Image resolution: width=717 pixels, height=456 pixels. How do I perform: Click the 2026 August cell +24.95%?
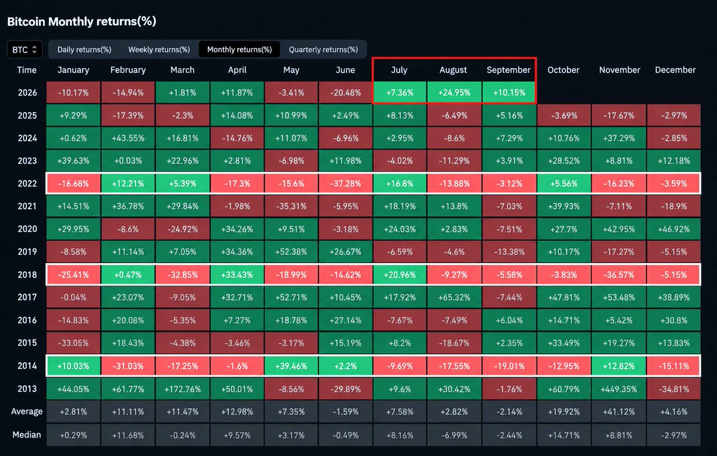tap(454, 93)
